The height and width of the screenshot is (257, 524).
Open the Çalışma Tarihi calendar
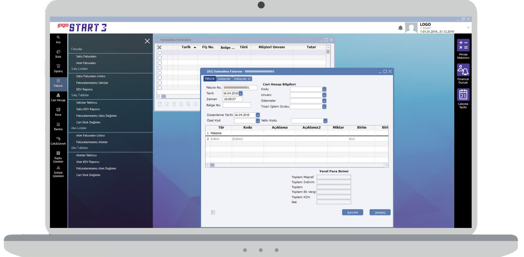click(x=463, y=95)
